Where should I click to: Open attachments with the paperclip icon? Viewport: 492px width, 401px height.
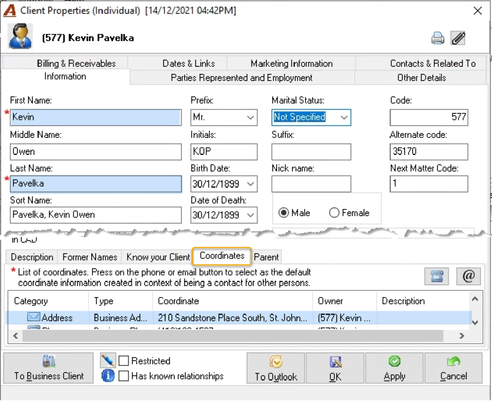(458, 38)
